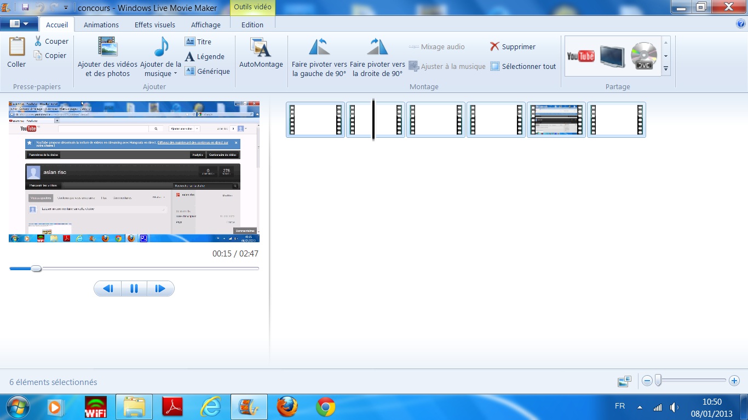Choose the DVD burn sharing option

tap(644, 56)
